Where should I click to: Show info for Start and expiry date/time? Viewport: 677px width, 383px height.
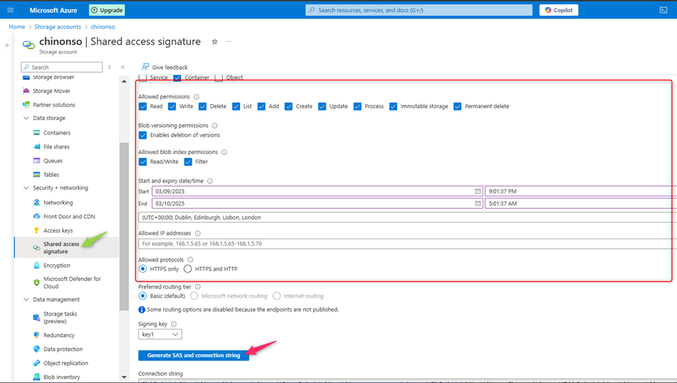click(210, 181)
